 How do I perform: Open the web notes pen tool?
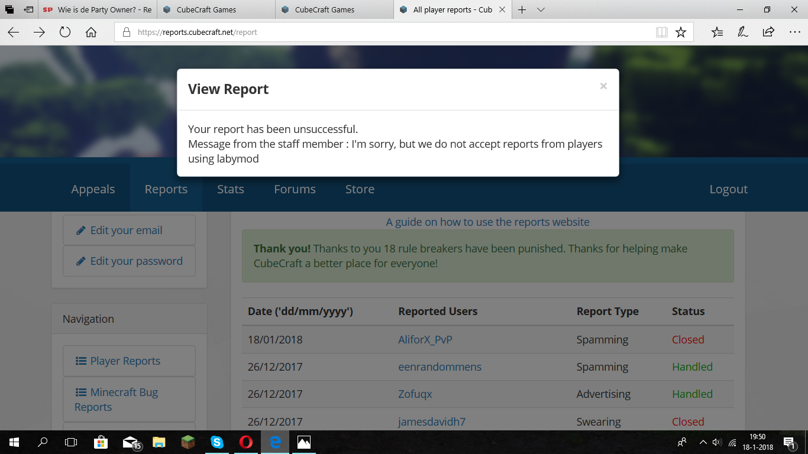click(x=743, y=33)
